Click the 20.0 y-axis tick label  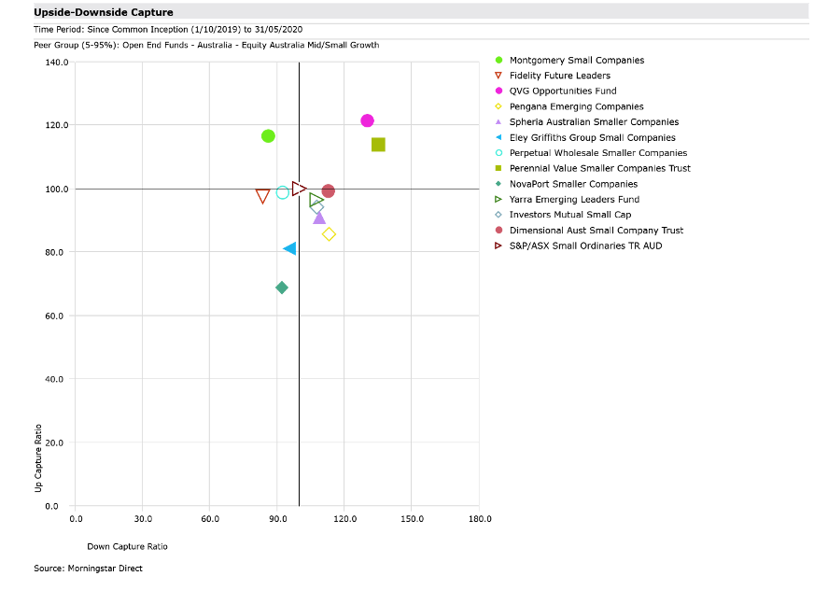coord(54,442)
